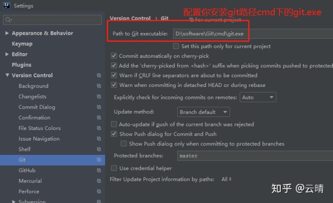The height and width of the screenshot is (203, 333).
Task: Click project-level icon beside Mercurial
Action: [x=99, y=181]
